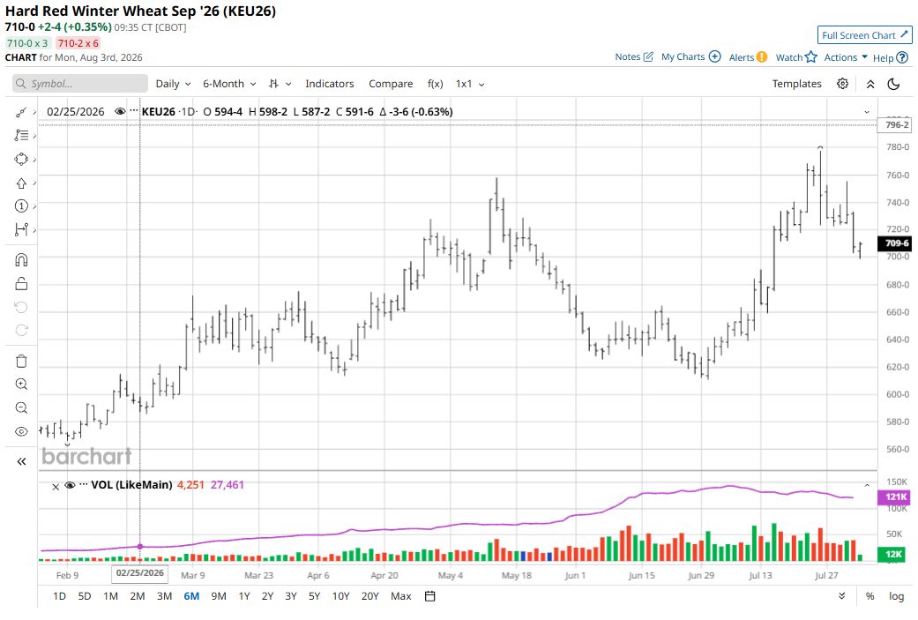The width and height of the screenshot is (918, 620).
Task: Open the 1x1 grid layout dropdown
Action: [x=470, y=84]
